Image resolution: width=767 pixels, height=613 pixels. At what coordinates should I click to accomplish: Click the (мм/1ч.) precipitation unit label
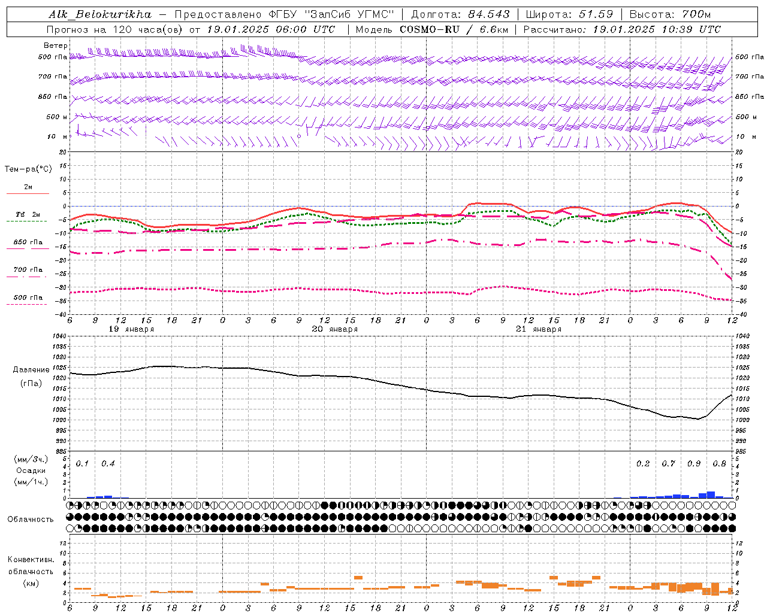pos(31,482)
